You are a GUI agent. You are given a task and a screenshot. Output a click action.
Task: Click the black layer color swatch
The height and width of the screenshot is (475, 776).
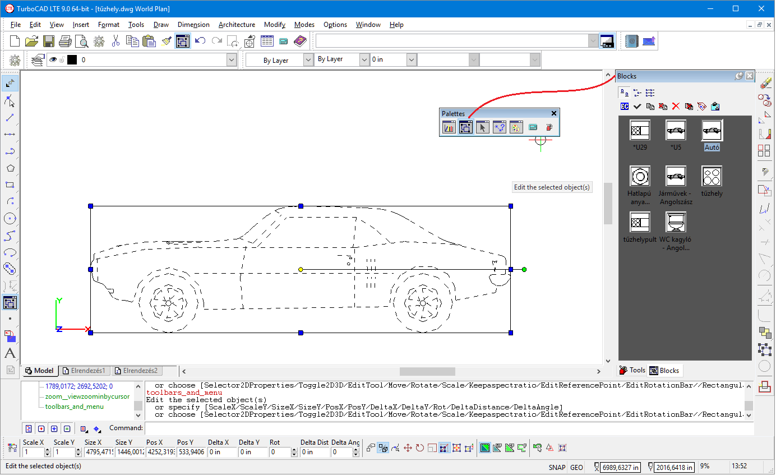[x=72, y=60]
